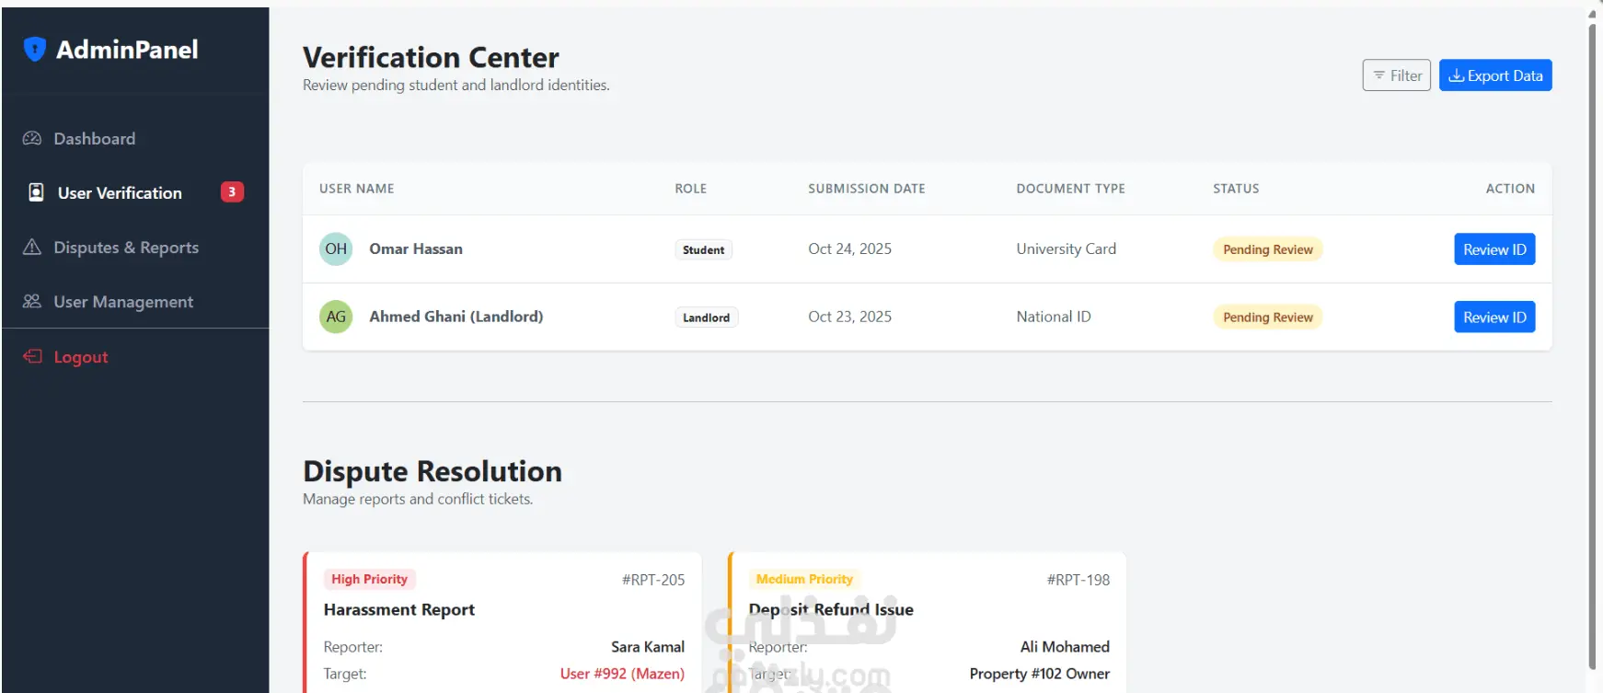Click the Disputes & Reports warning triangle icon
Viewport: 1603px width, 693px height.
coord(32,247)
